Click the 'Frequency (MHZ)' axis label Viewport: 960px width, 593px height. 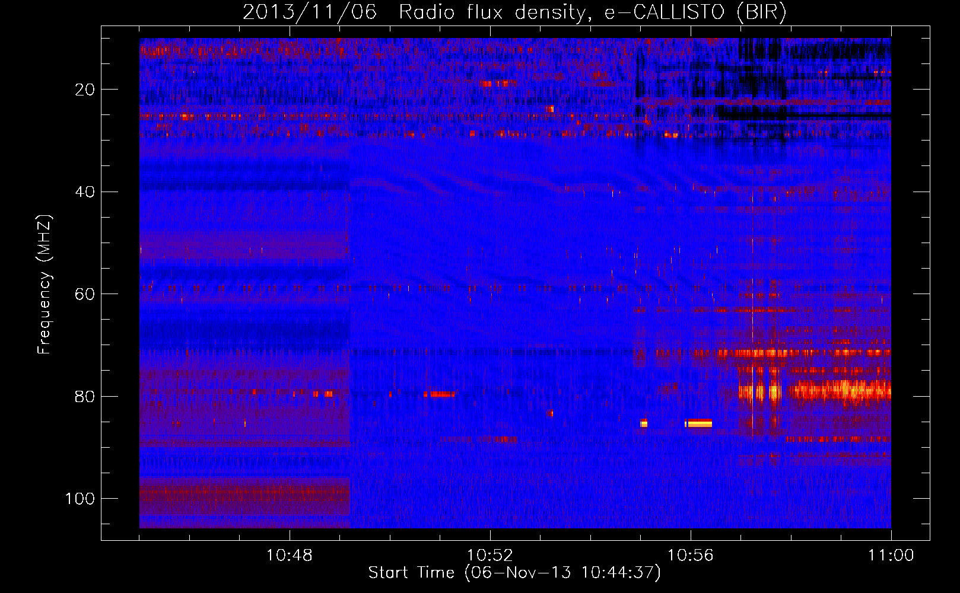click(x=44, y=285)
